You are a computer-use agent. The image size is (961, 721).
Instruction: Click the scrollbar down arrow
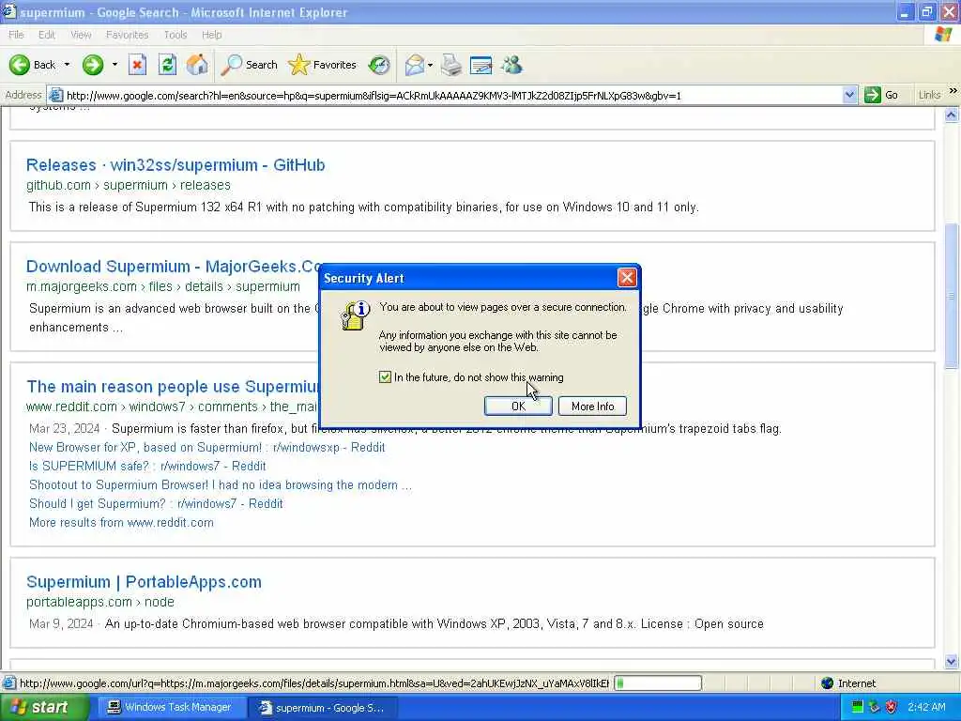pos(952,662)
